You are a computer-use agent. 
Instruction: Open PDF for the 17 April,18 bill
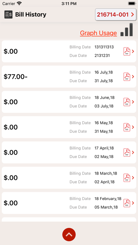(x=127, y=152)
